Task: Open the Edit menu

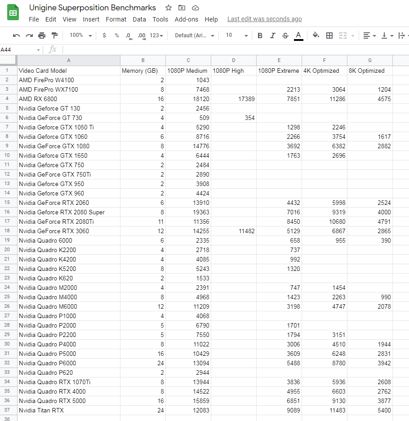Action: coord(51,19)
